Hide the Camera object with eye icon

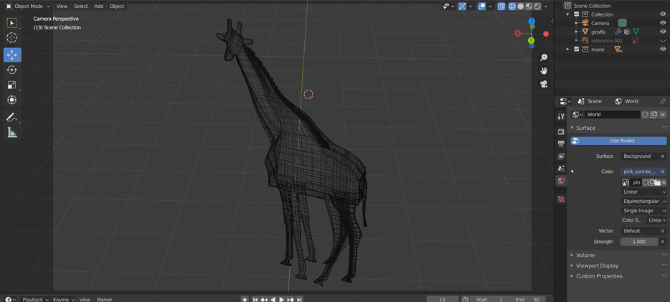coord(663,23)
